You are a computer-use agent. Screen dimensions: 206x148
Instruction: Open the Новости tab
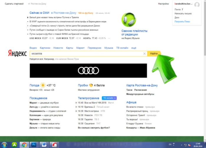(58, 48)
